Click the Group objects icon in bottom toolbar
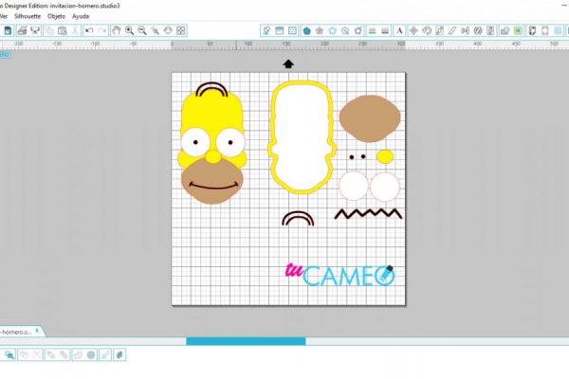 click(x=24, y=355)
